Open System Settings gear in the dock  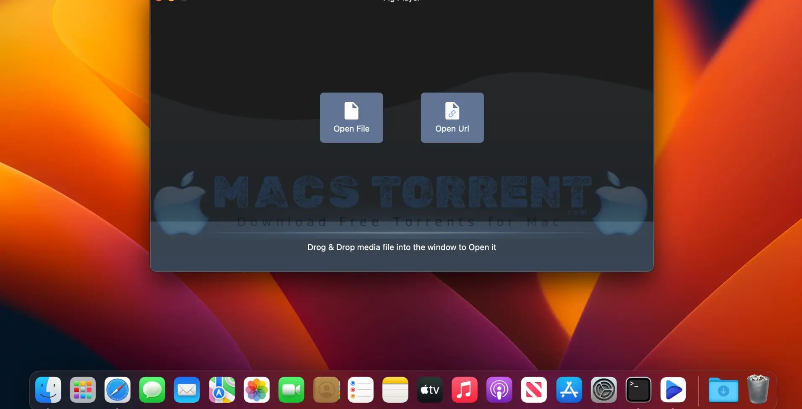pos(604,390)
